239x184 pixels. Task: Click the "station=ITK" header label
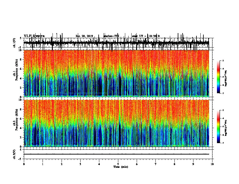[111, 36]
